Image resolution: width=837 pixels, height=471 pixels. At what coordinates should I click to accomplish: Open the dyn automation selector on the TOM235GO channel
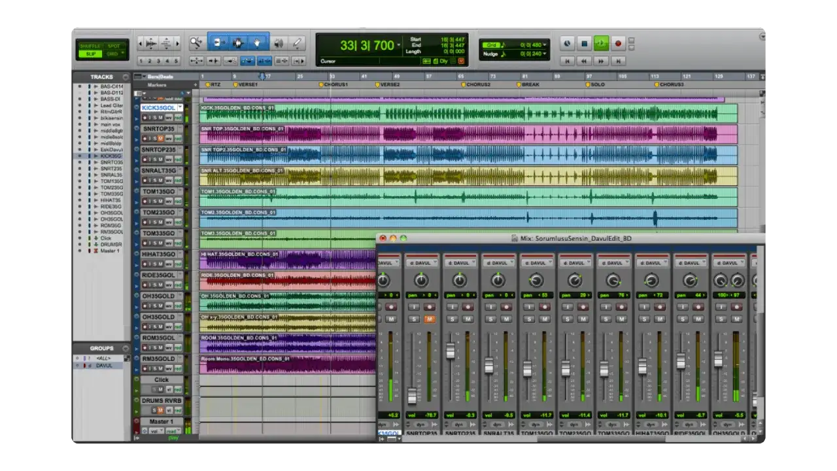pos(575,424)
